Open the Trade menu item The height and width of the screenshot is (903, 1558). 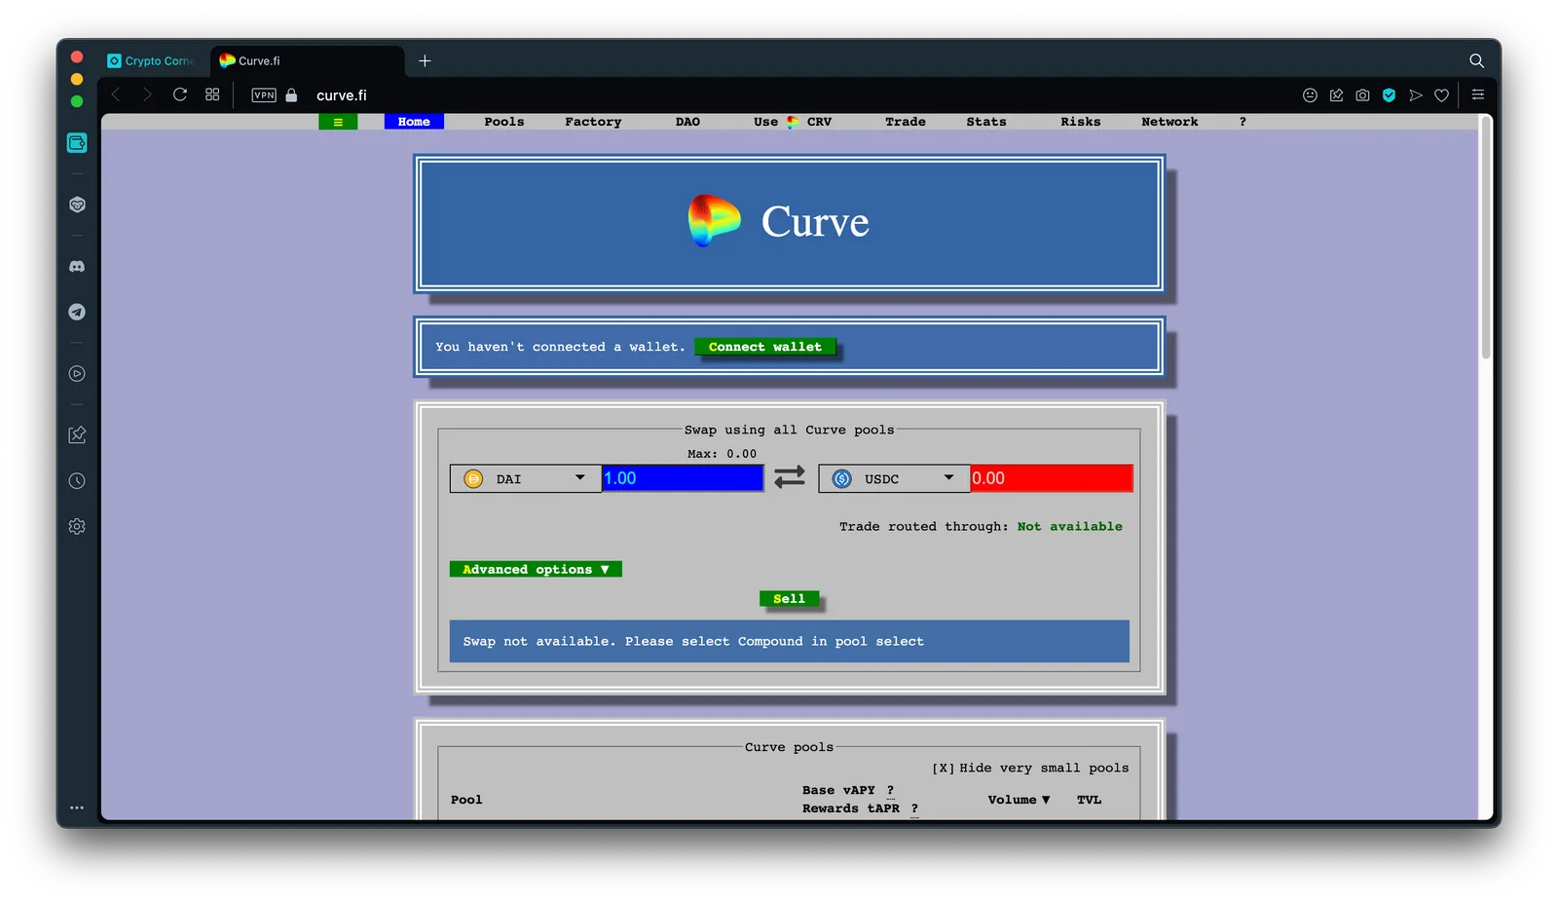pyautogui.click(x=906, y=122)
